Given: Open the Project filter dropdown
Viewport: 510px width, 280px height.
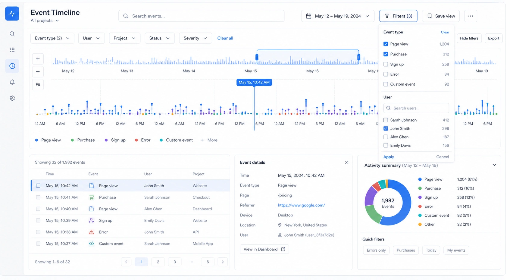Looking at the screenshot, I should (x=124, y=38).
